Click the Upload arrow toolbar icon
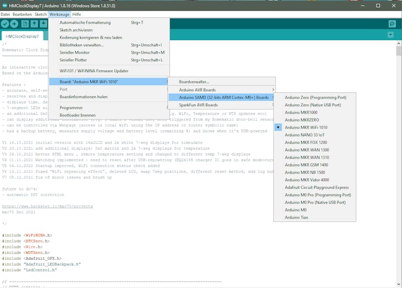Image resolution: width=402 pixels, height=288 pixels. point(14,24)
